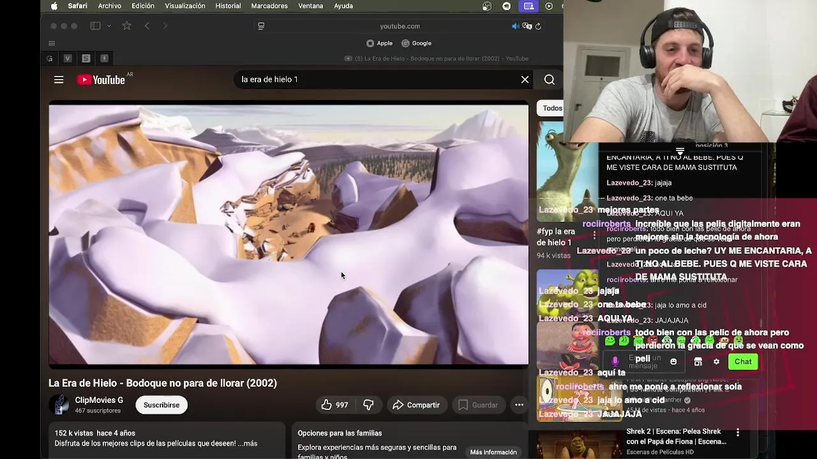Open options for '#fyp la era de hielo 1'
817x459 pixels.
point(594,237)
